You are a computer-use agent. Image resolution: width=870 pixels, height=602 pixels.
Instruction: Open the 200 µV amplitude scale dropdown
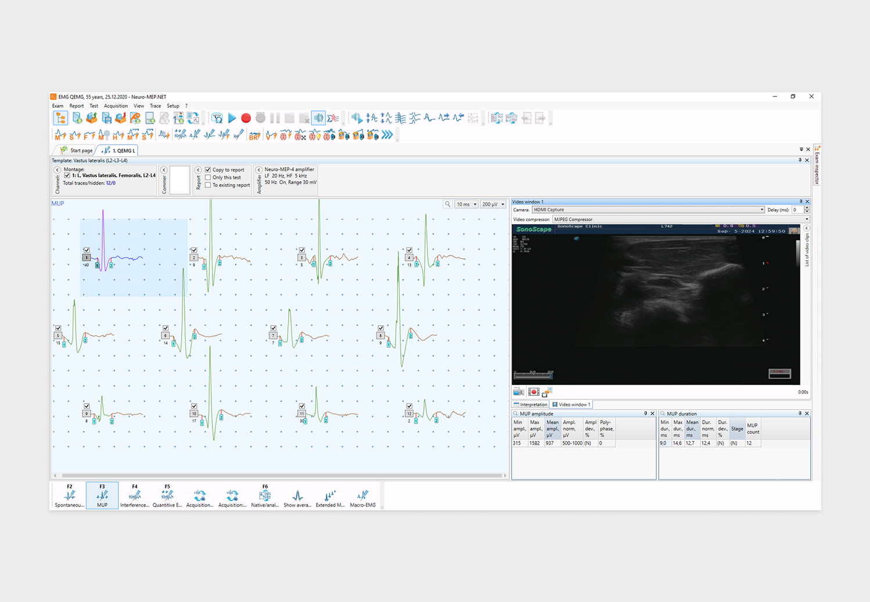[x=494, y=204]
